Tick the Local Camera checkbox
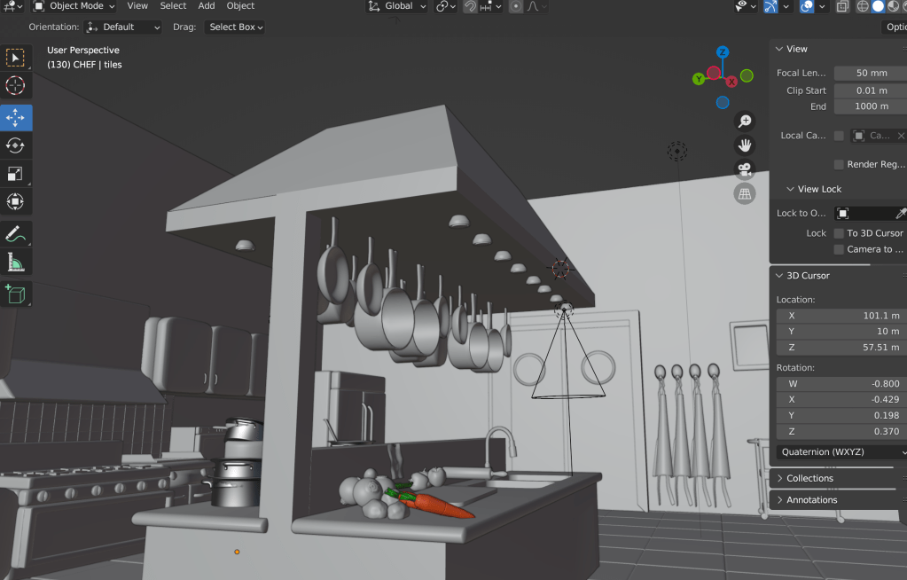Screen dimensions: 907x580 pos(839,136)
